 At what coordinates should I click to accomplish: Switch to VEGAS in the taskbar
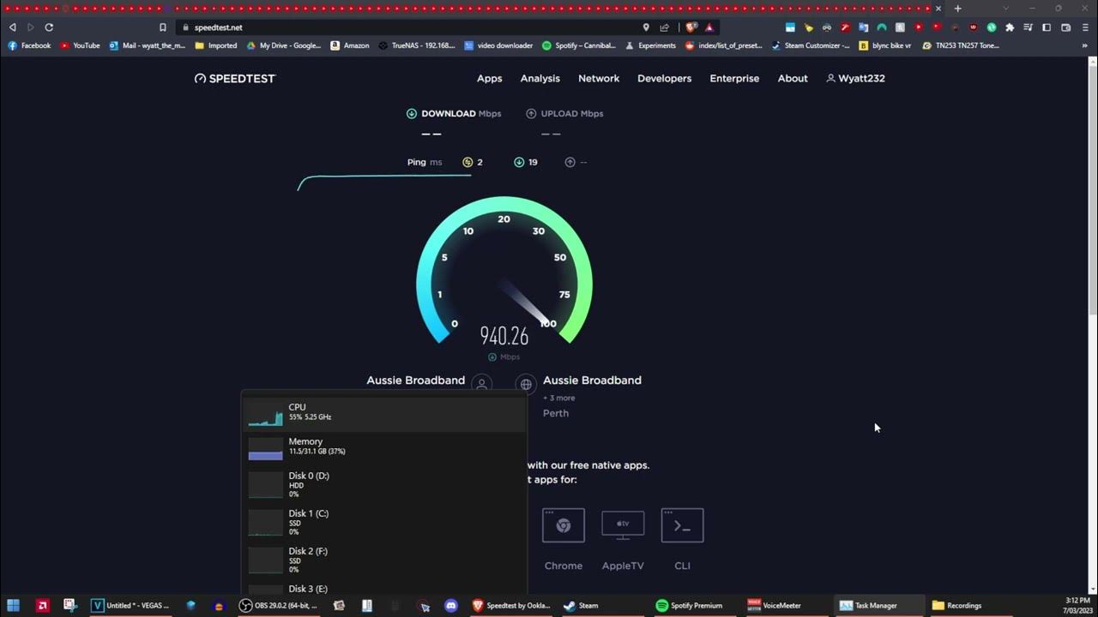pos(131,605)
